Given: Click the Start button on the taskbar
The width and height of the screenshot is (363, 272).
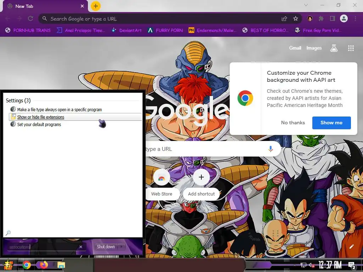Looking at the screenshot, I should [9, 265].
